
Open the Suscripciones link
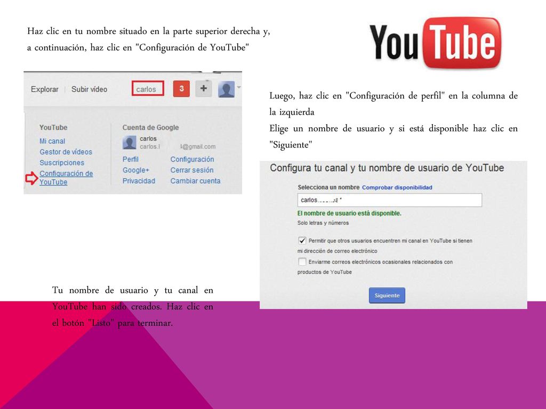pyautogui.click(x=62, y=163)
